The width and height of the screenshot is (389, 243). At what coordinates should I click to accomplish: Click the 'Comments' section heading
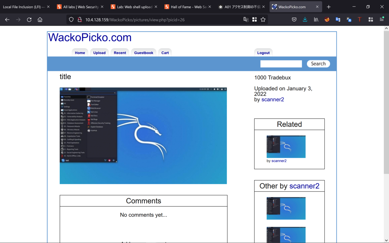(x=144, y=201)
